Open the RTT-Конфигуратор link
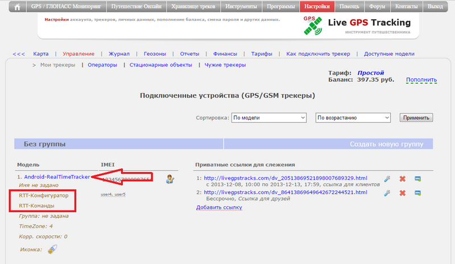The image size is (455, 264). point(43,195)
